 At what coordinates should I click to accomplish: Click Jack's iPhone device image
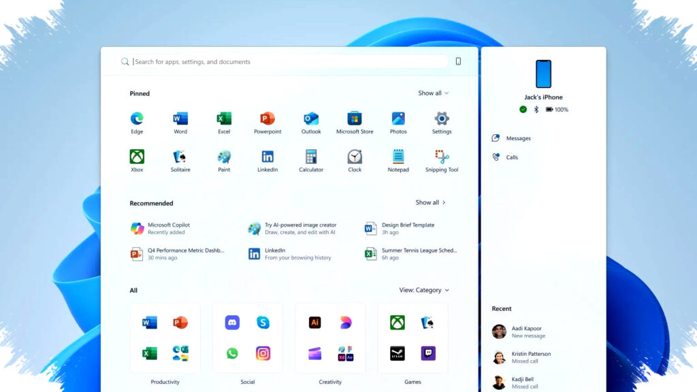tap(543, 73)
